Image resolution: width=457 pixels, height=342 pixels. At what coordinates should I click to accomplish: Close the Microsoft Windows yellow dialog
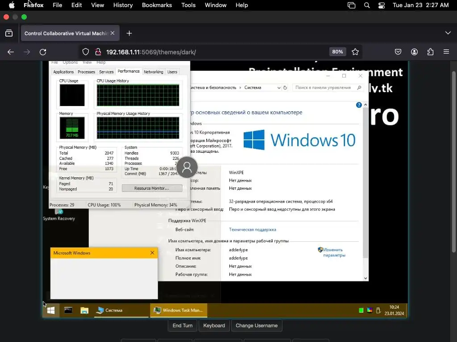coord(152,253)
